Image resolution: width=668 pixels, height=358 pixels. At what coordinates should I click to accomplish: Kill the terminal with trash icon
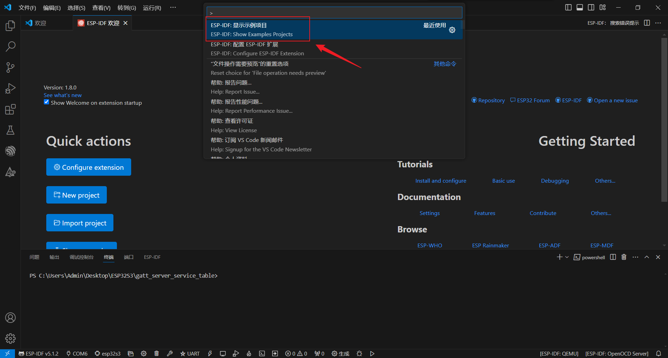pyautogui.click(x=624, y=257)
